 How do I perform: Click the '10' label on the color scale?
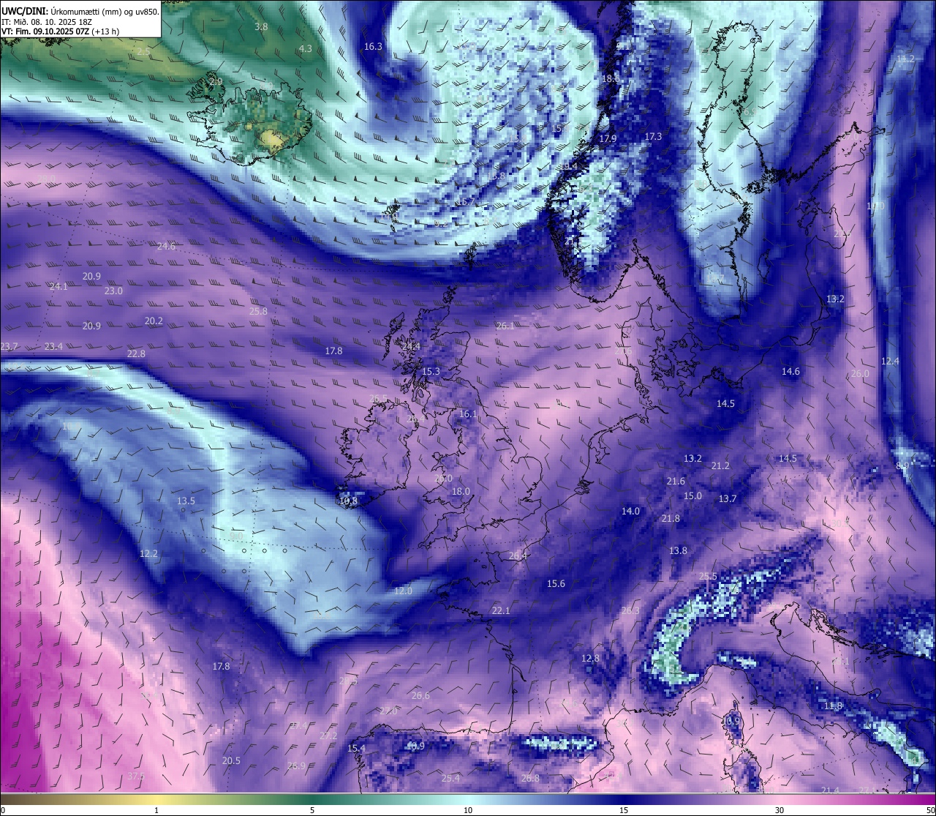click(x=467, y=810)
